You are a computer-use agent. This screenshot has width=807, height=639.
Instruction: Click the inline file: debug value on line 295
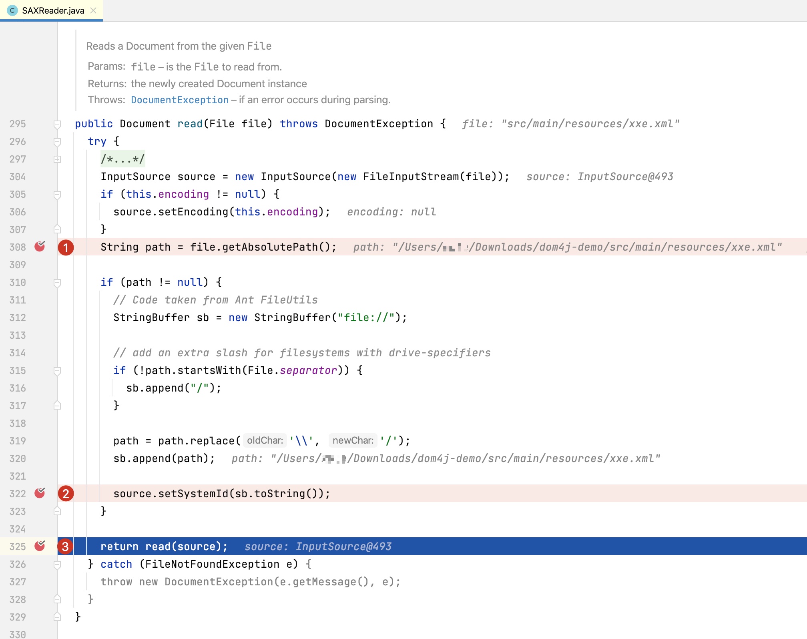click(x=571, y=124)
